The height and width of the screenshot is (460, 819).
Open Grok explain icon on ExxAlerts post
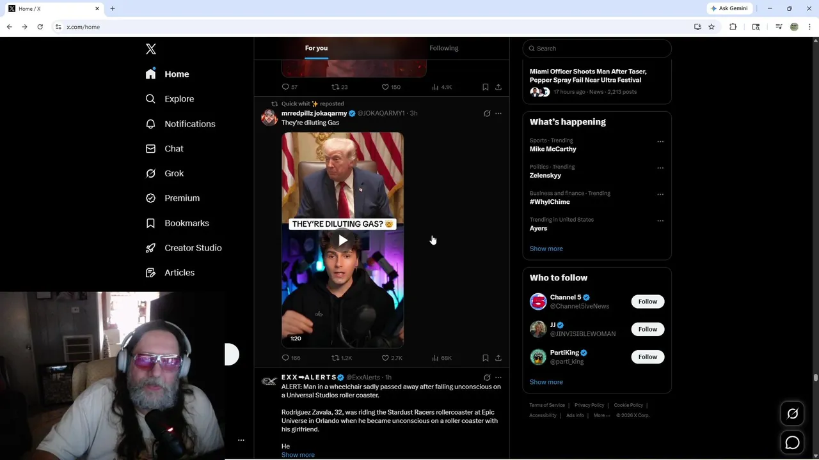pyautogui.click(x=487, y=378)
